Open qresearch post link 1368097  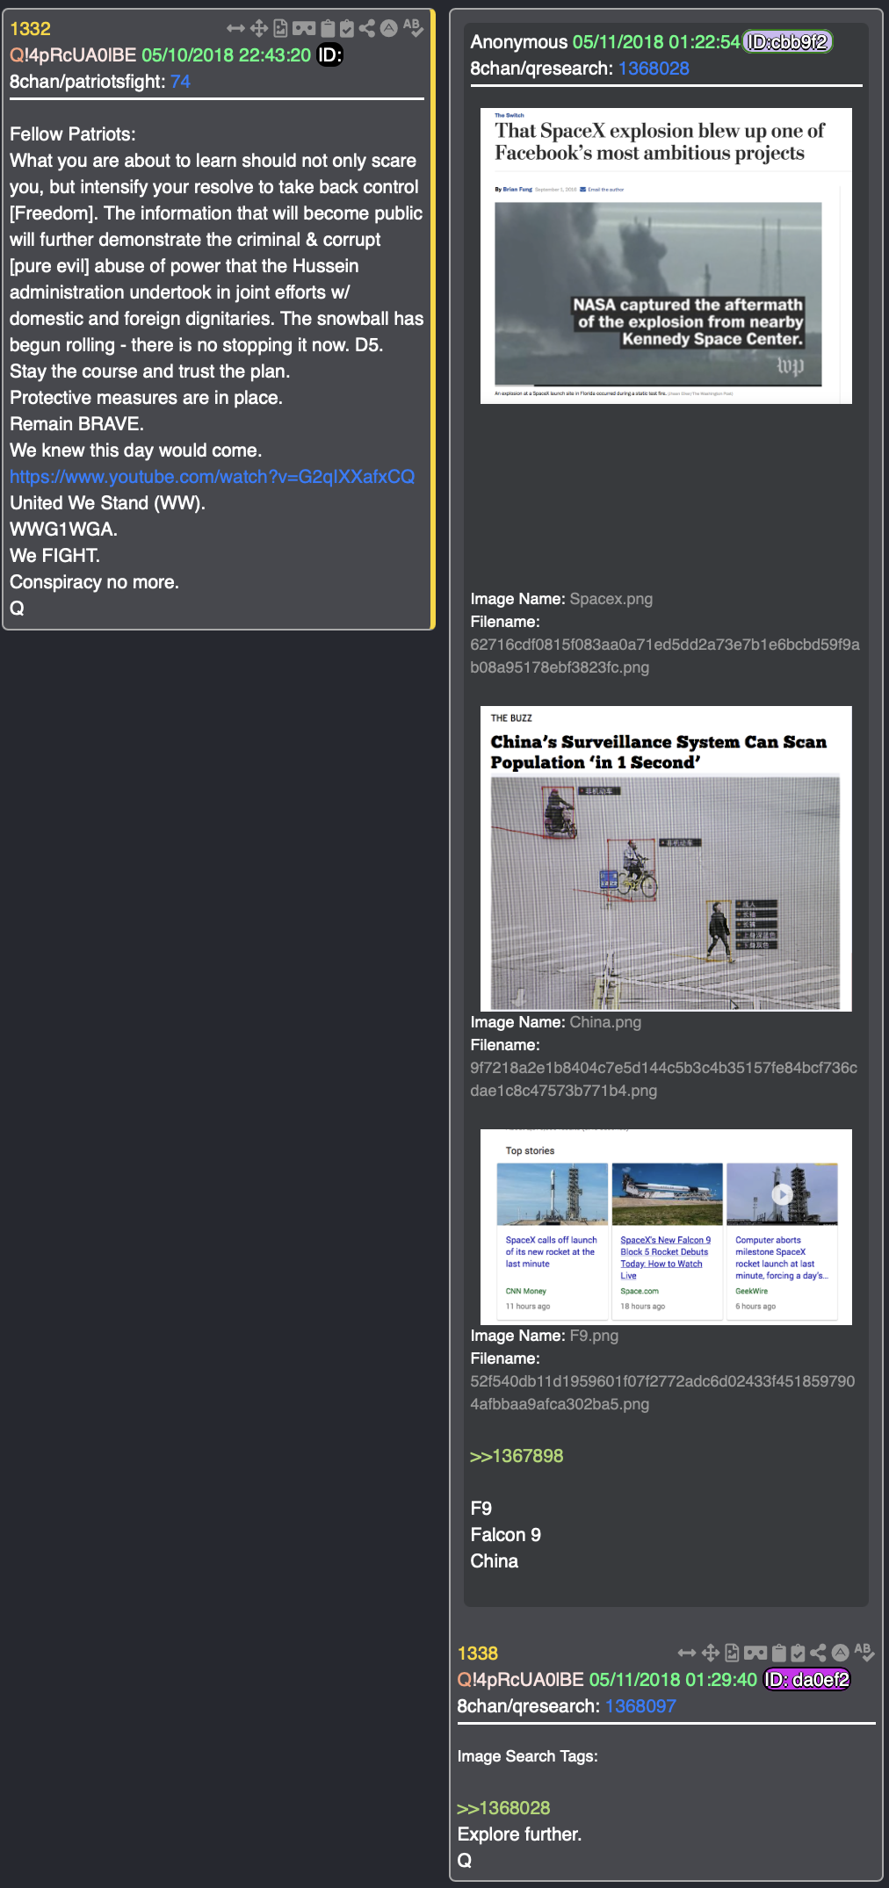point(640,1706)
